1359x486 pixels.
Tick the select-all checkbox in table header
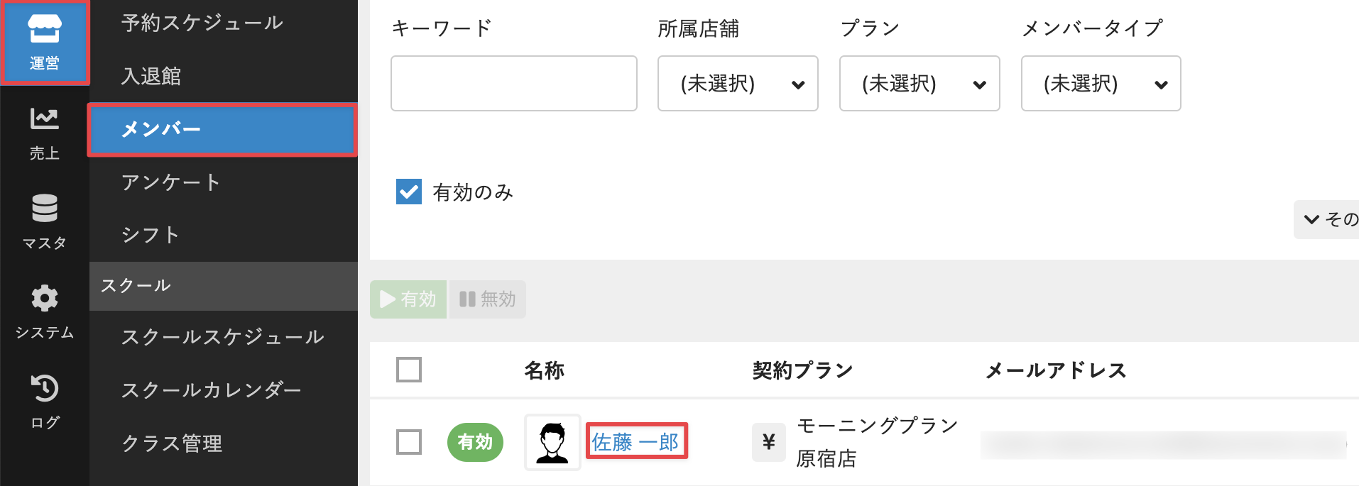[x=409, y=370]
